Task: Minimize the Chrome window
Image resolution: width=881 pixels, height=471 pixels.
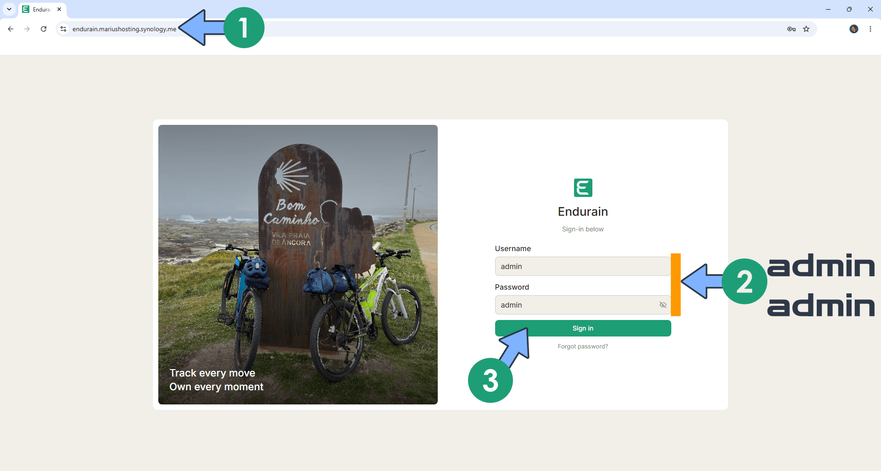Action: (828, 9)
